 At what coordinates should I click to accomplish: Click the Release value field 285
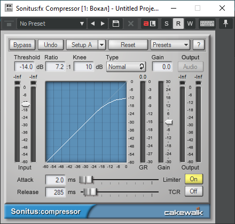(x=55, y=192)
